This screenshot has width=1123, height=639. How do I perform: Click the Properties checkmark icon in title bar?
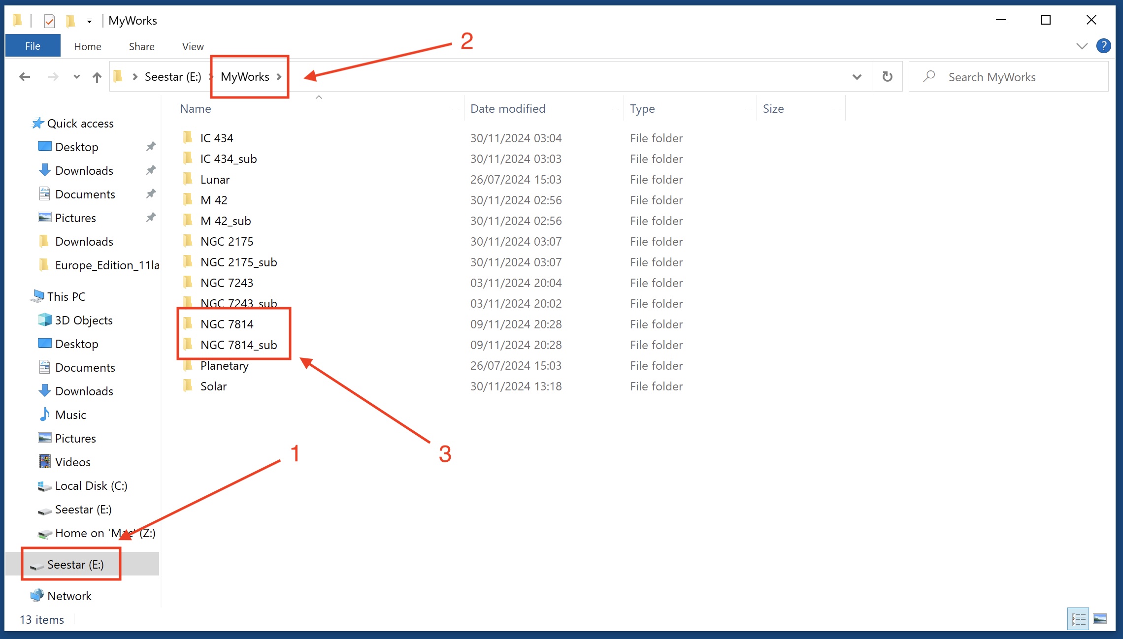pos(49,21)
